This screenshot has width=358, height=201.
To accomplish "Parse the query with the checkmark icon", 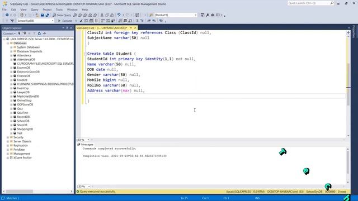I will click(81, 21).
